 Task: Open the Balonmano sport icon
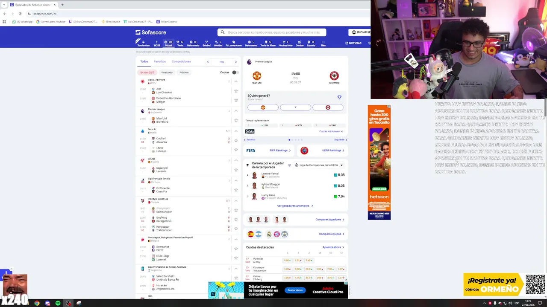pyautogui.click(x=251, y=43)
